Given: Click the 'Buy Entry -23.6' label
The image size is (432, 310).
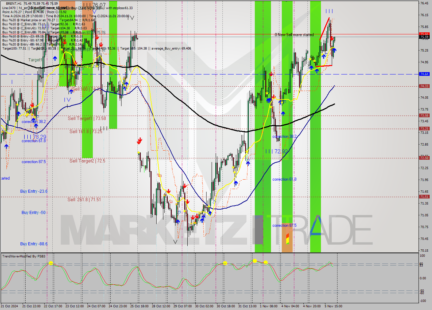Looking at the screenshot, I should pyautogui.click(x=34, y=191).
